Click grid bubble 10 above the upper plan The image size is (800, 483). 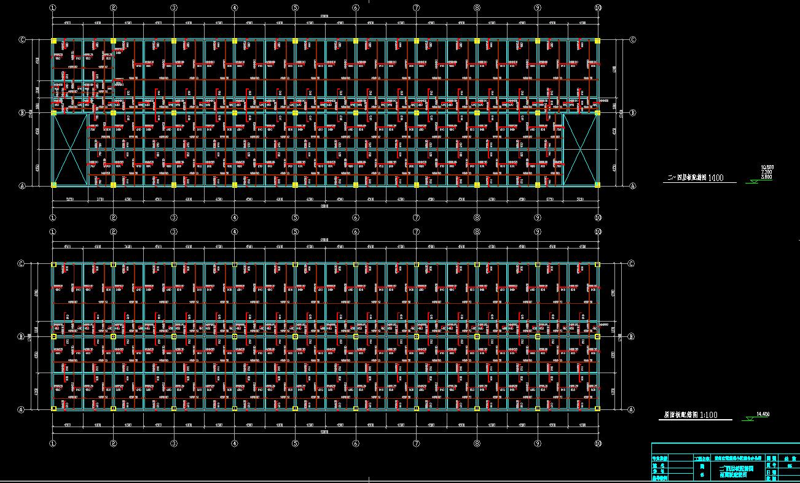pos(598,8)
